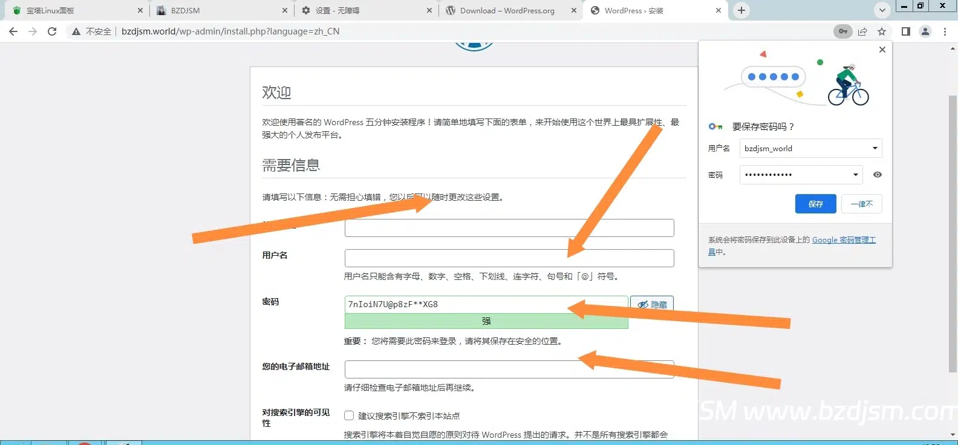Screen dimensions: 958x445
Task: Open the password key icon in address bar
Action: pos(842,31)
